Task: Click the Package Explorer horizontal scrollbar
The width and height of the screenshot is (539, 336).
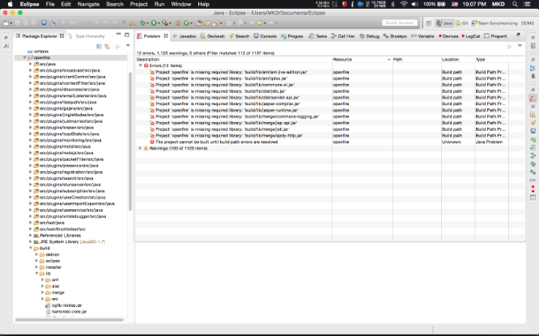Action: coord(69,320)
